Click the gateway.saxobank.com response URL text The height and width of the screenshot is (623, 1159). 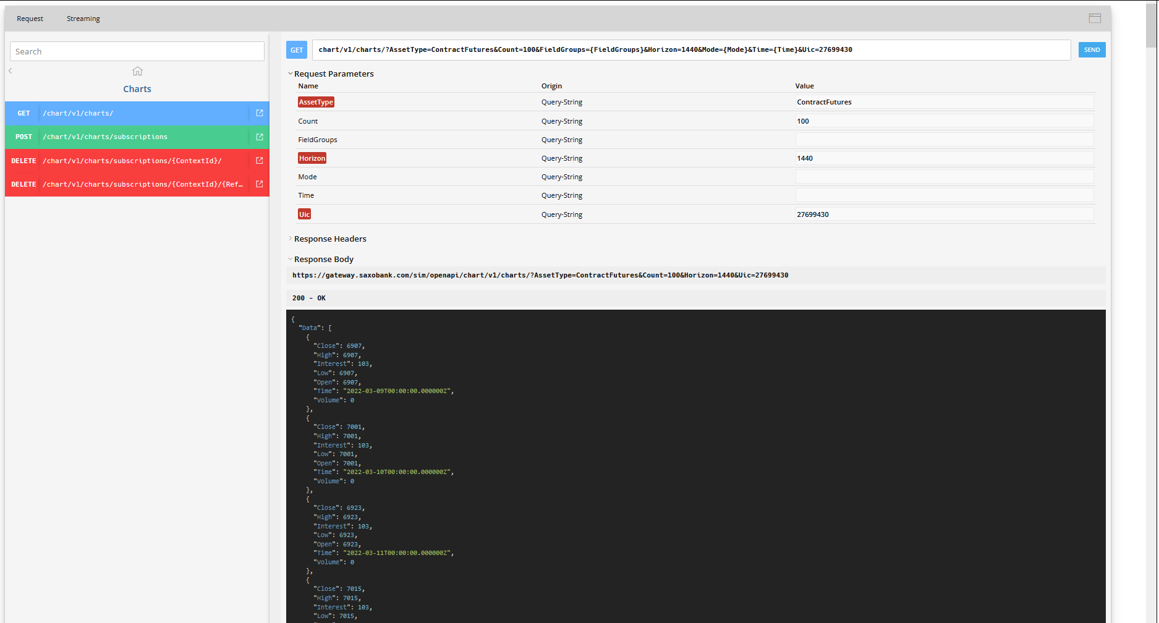(x=540, y=275)
